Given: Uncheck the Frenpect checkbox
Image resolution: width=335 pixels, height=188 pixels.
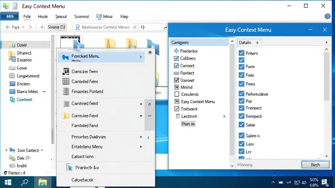Looking at the screenshot, I should (x=241, y=108).
